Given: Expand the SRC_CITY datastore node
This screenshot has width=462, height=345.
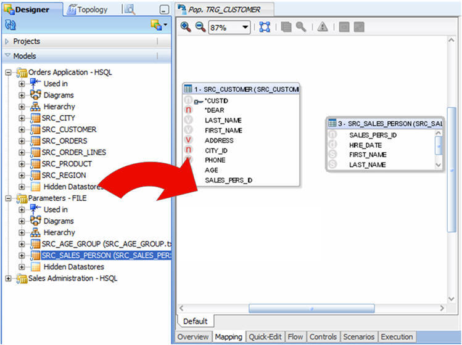Looking at the screenshot, I should (22, 118).
